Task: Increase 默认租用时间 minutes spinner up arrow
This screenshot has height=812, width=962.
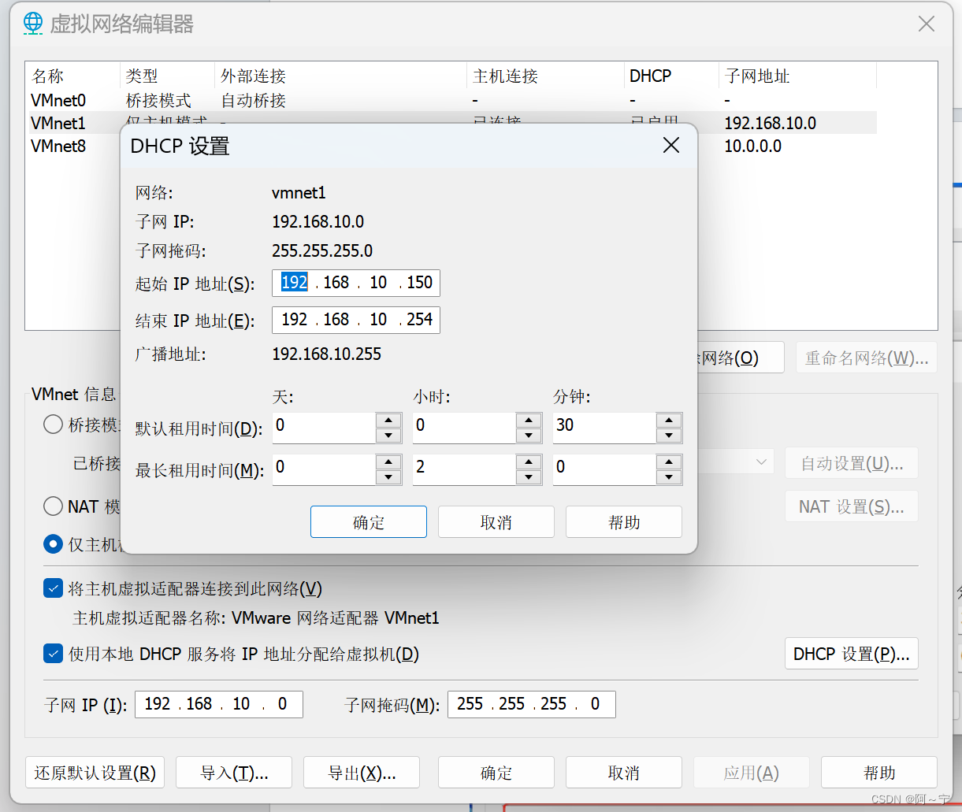Action: (669, 420)
